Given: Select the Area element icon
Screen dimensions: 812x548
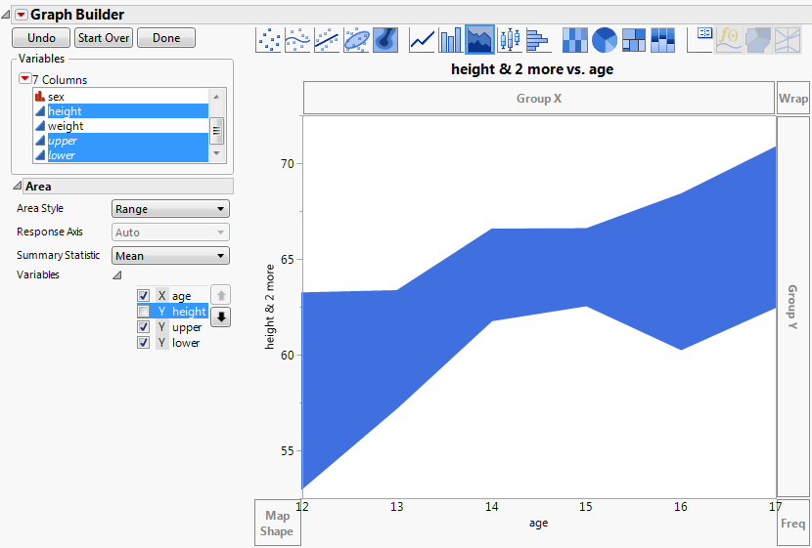Looking at the screenshot, I should pyautogui.click(x=479, y=39).
